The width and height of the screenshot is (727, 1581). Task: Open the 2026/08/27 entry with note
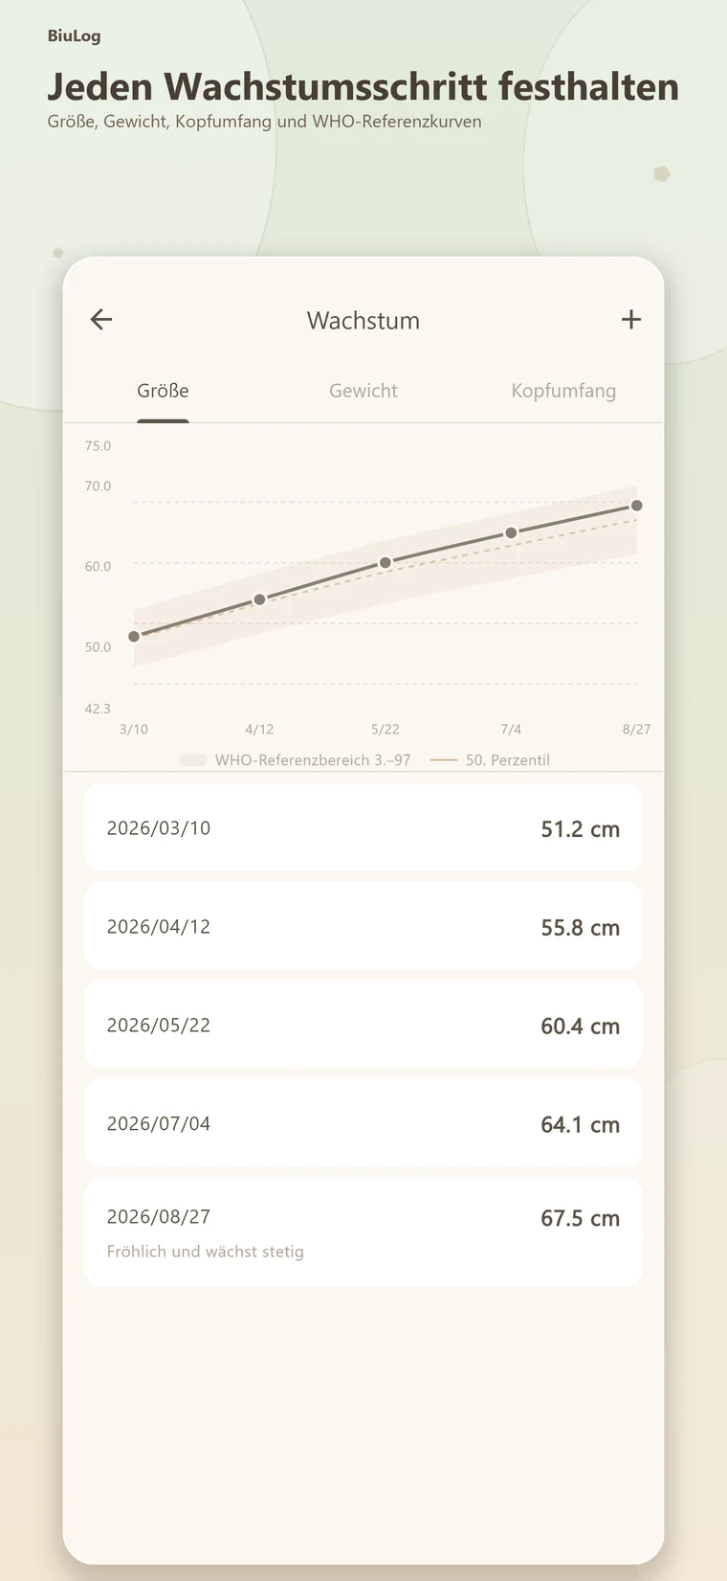click(363, 1232)
